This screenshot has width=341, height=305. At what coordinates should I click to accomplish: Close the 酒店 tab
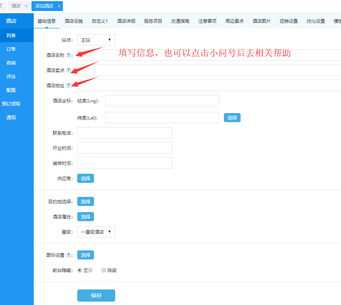click(26, 6)
